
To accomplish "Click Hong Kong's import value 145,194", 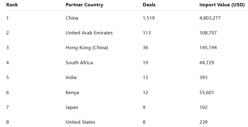I will click(x=208, y=48).
